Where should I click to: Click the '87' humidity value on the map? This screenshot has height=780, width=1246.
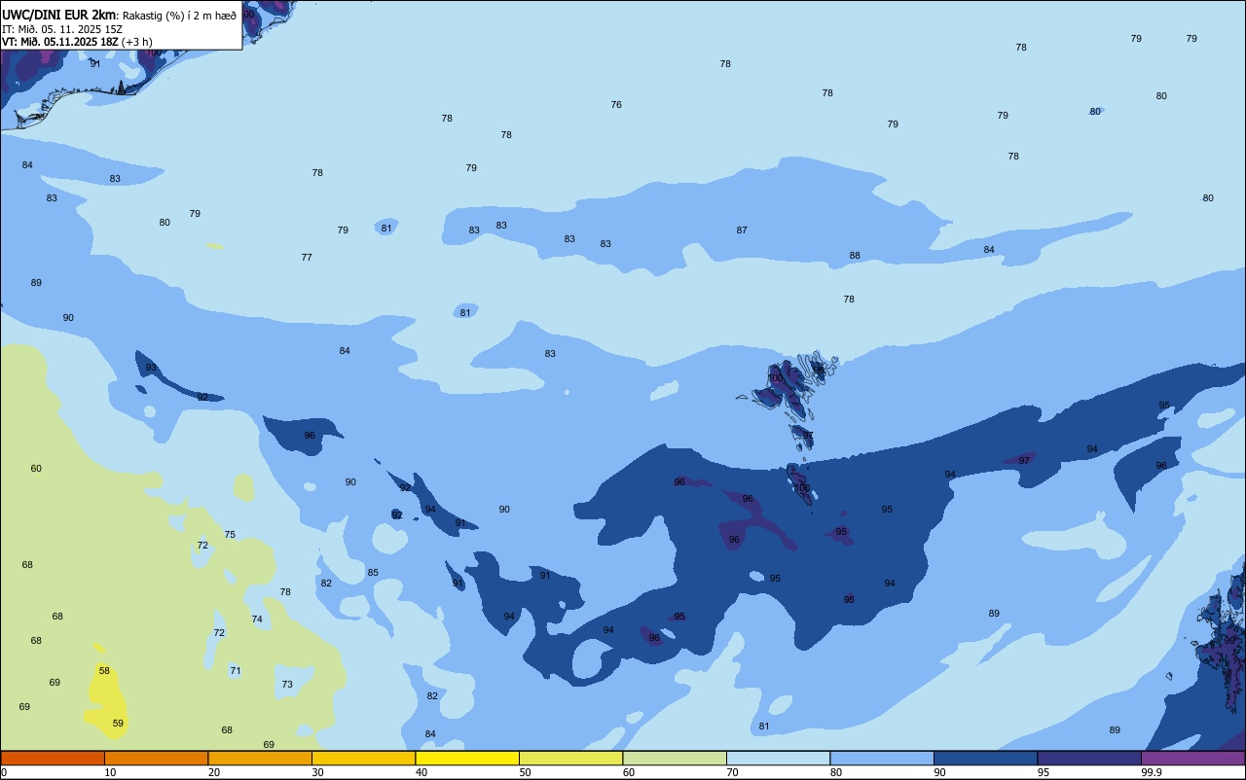pos(742,230)
